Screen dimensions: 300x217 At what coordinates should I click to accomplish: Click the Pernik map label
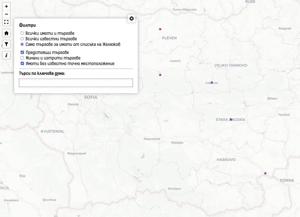(x=73, y=104)
